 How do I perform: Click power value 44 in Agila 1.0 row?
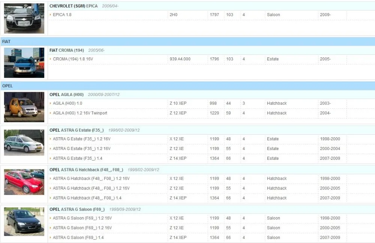click(x=228, y=103)
